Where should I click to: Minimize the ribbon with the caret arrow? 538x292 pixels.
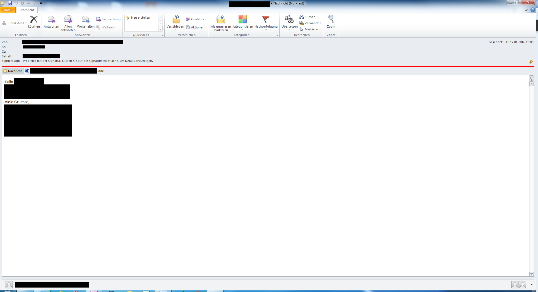click(x=527, y=10)
